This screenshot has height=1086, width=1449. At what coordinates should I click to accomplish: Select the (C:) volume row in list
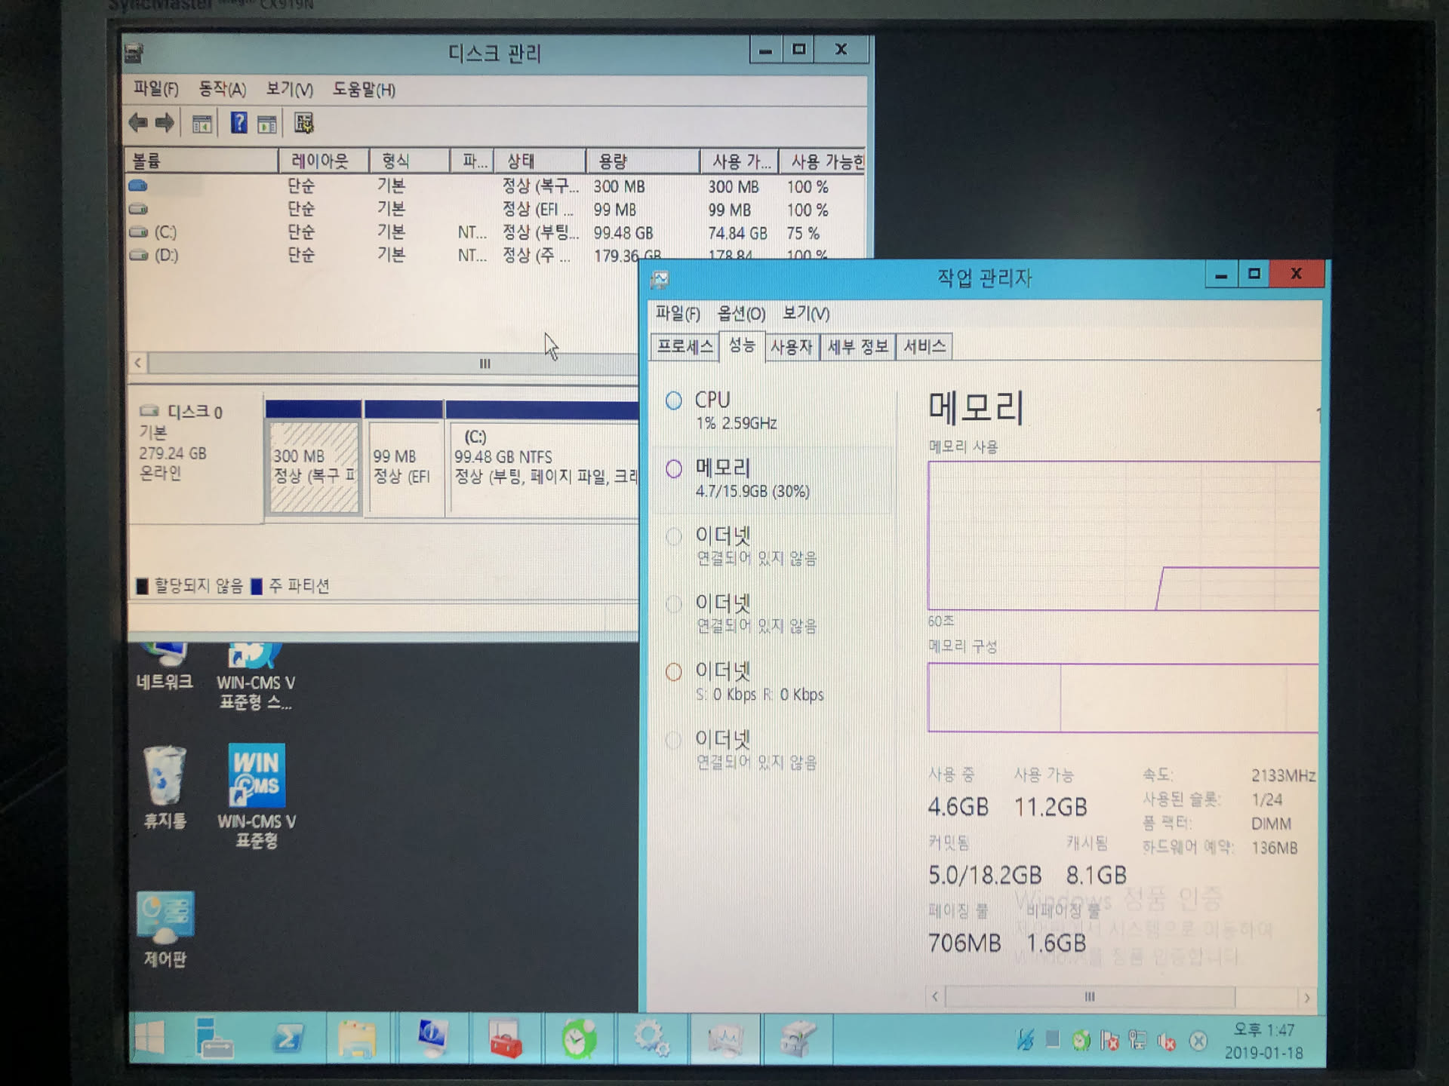pos(165,232)
